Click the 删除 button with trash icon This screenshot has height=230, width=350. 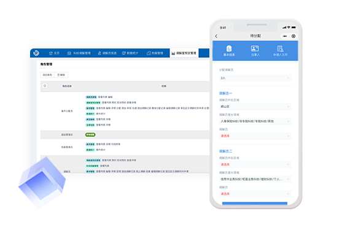click(61, 75)
